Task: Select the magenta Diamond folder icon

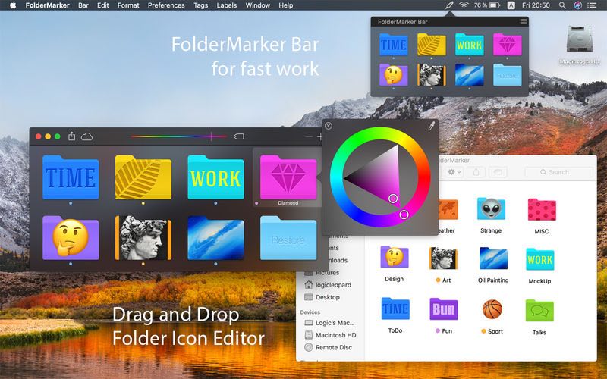Action: coord(288,177)
